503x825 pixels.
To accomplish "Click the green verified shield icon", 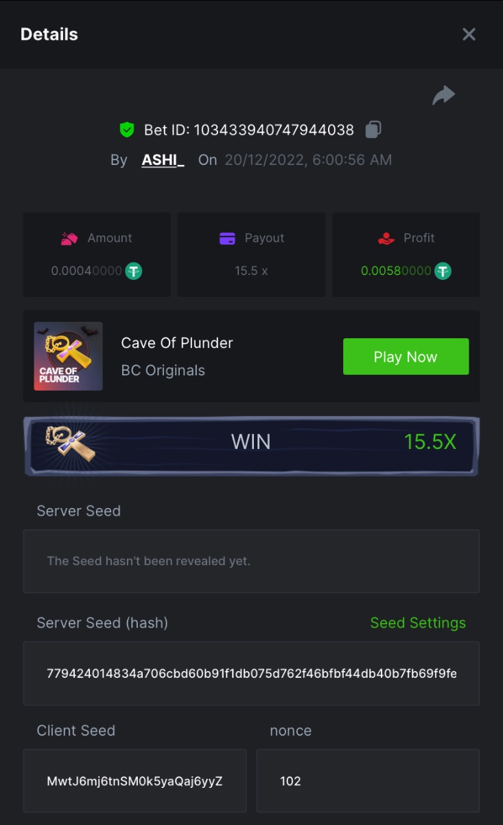I will click(x=126, y=129).
